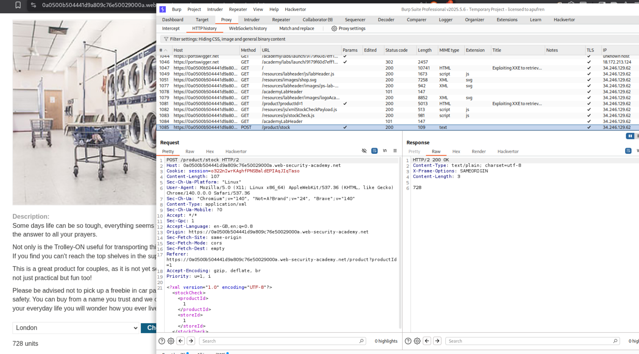The image size is (639, 354).
Task: Toggle \n non-printable character display
Action: point(385,151)
